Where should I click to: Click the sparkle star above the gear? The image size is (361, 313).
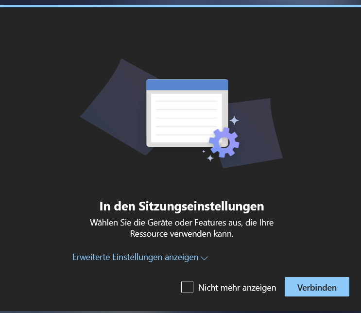point(234,120)
